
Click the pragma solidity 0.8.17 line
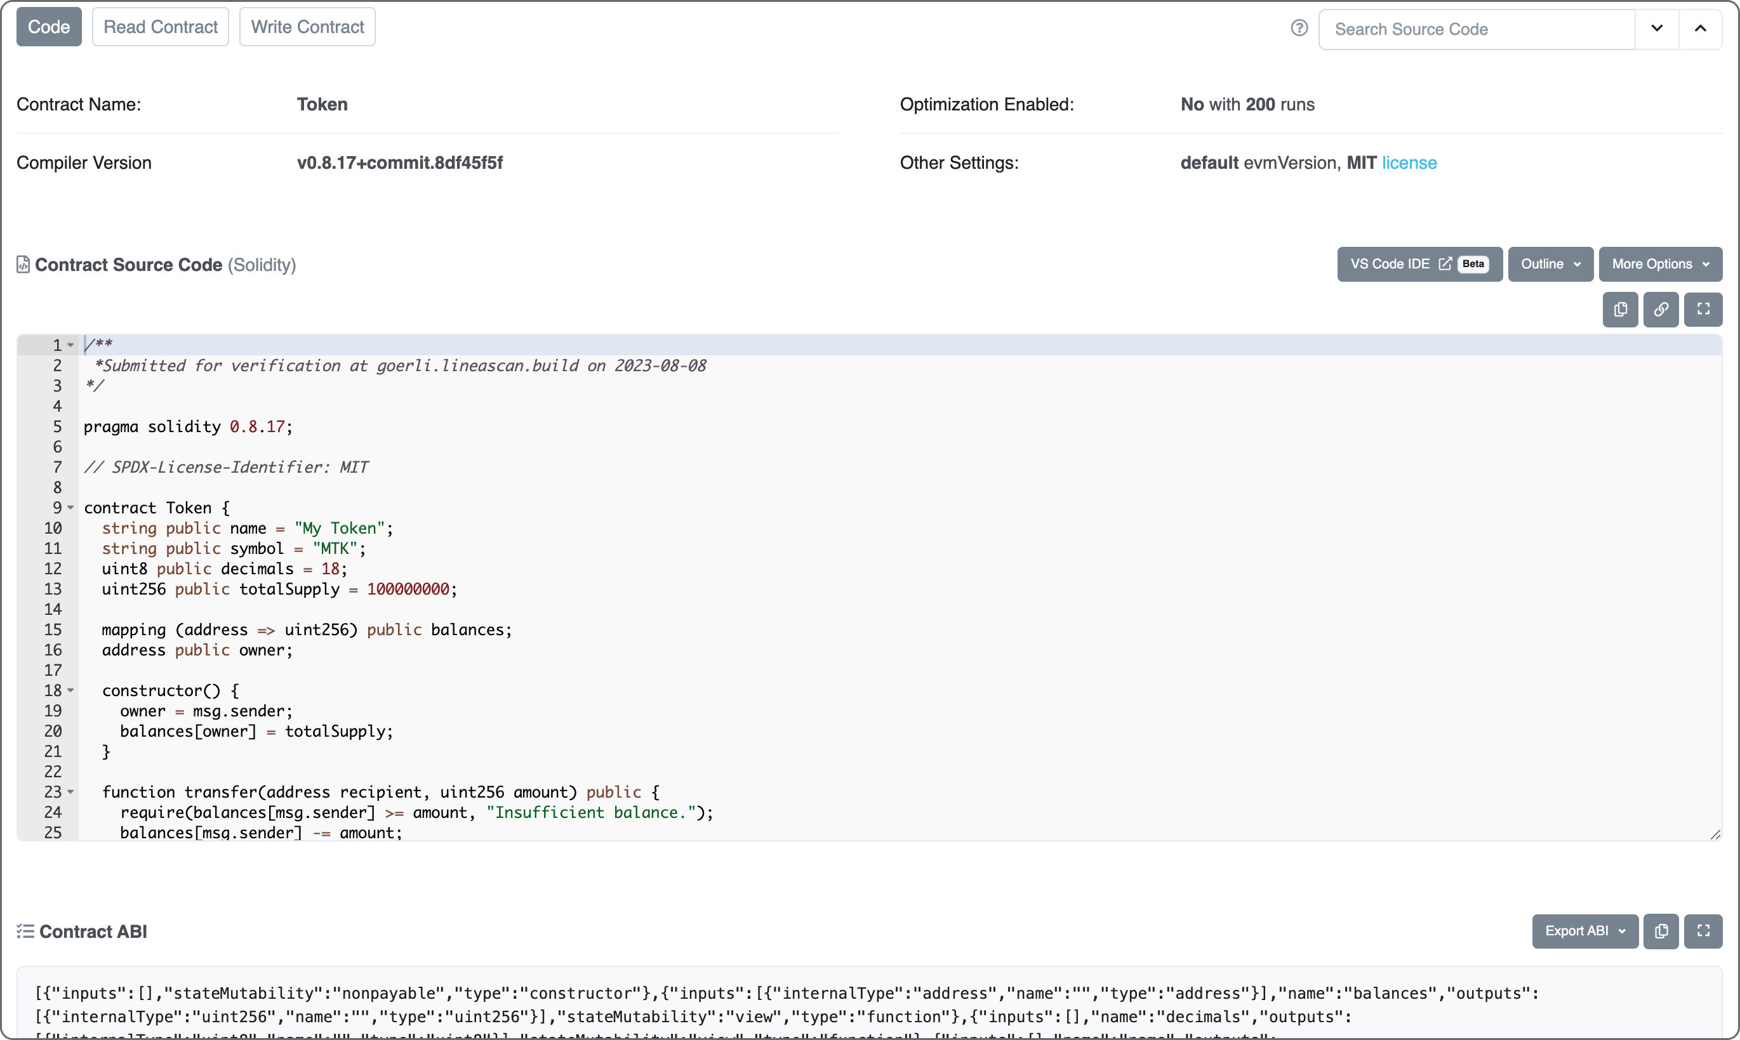tap(188, 426)
